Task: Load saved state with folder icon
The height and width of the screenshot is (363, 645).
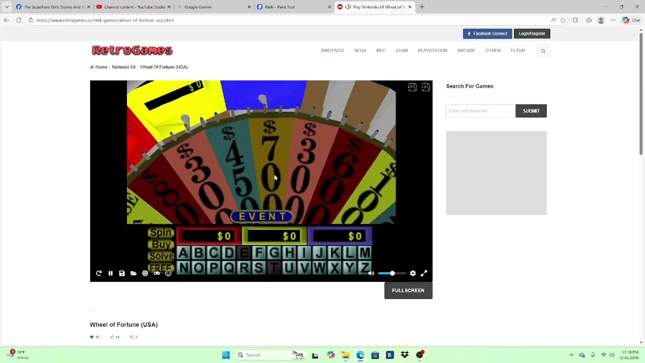Action: point(134,273)
